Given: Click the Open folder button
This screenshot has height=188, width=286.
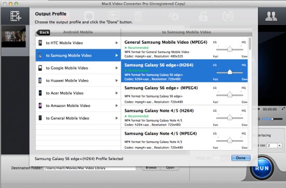Looking at the screenshot, I should pos(170,168).
